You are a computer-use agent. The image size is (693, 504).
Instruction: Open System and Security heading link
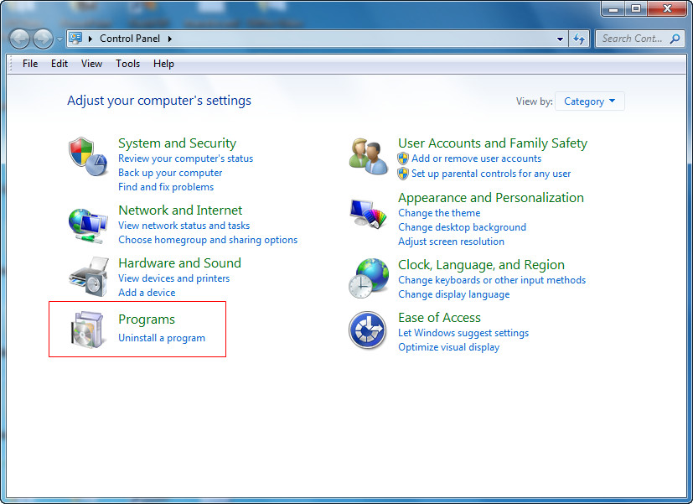[177, 143]
